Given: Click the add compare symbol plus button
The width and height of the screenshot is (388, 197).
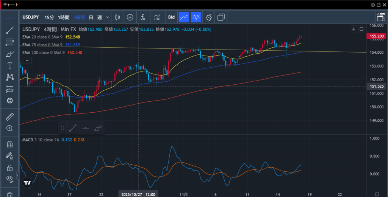Looking at the screenshot, I should 130,17.
